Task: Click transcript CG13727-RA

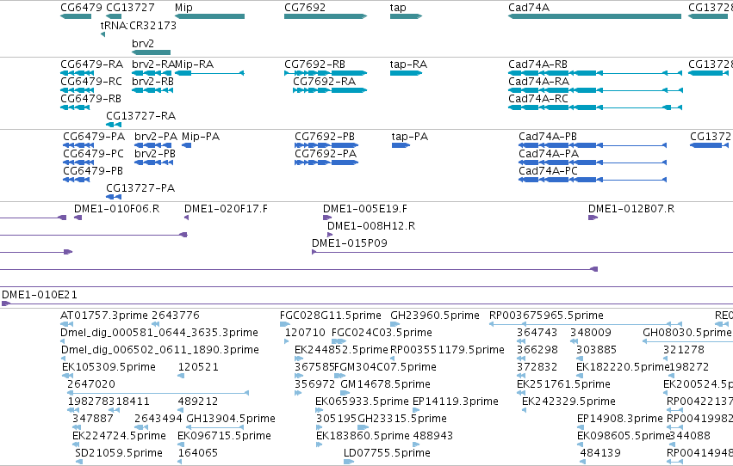Action: pos(140,116)
